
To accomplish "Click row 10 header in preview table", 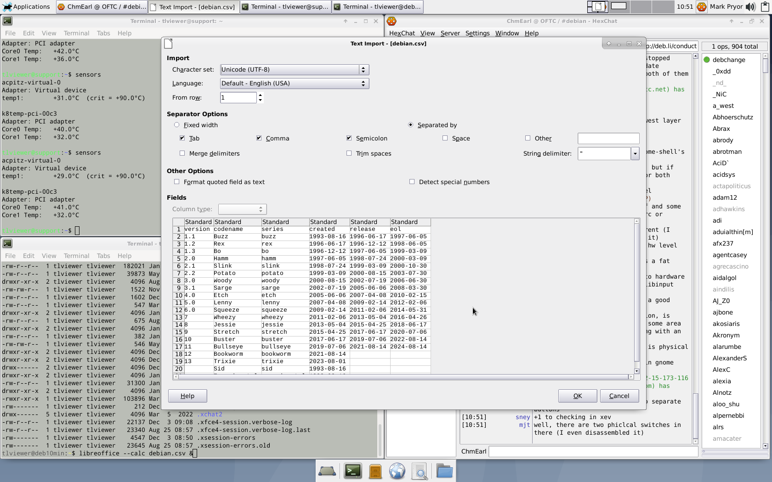I will tap(178, 295).
